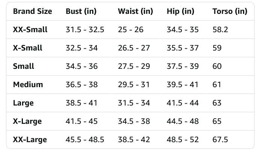258x153 pixels.
Task: Click the Small size row label
Action: (x=24, y=66)
